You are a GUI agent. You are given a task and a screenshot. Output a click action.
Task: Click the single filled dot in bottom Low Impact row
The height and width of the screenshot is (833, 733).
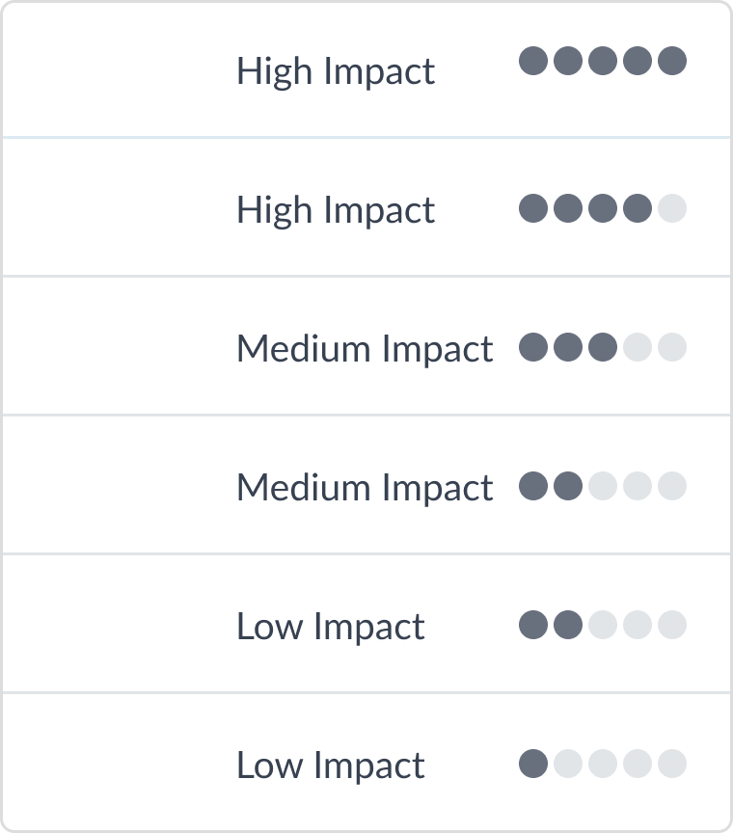click(x=533, y=764)
